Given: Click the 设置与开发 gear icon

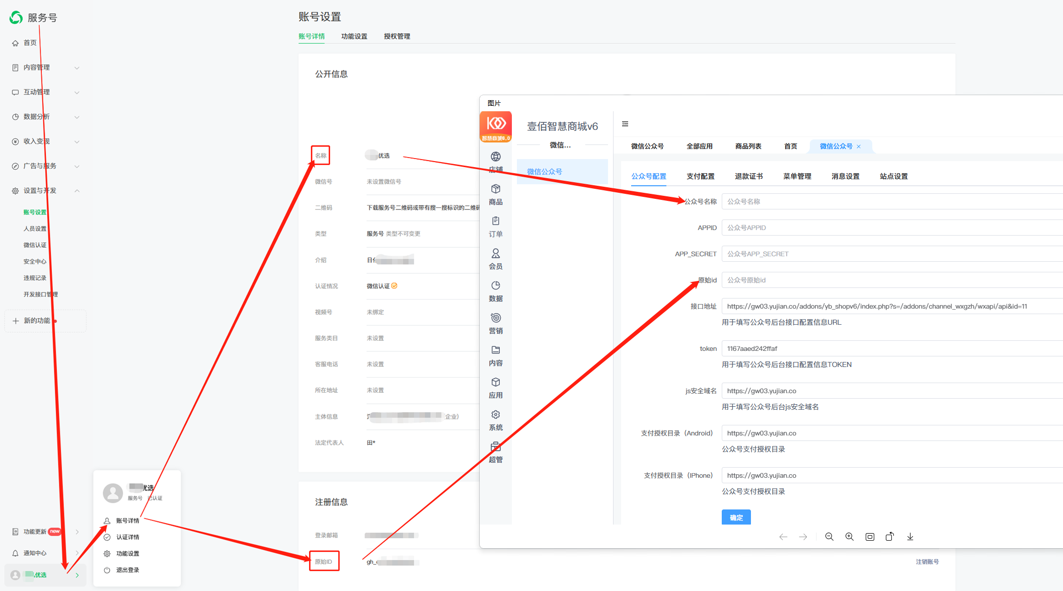Looking at the screenshot, I should (x=15, y=191).
